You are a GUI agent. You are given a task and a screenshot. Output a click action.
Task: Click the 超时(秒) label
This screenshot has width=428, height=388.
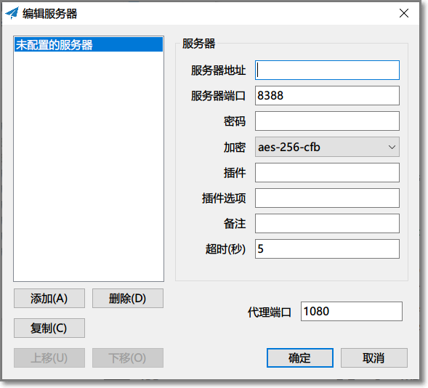tap(225, 248)
